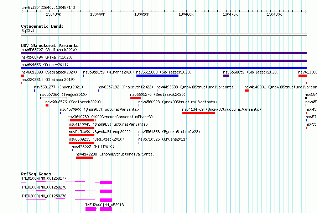Select the esv3610789 1000Genomes variant bar
Image resolution: width=317 pixels, height=213 pixels.
coord(82,120)
